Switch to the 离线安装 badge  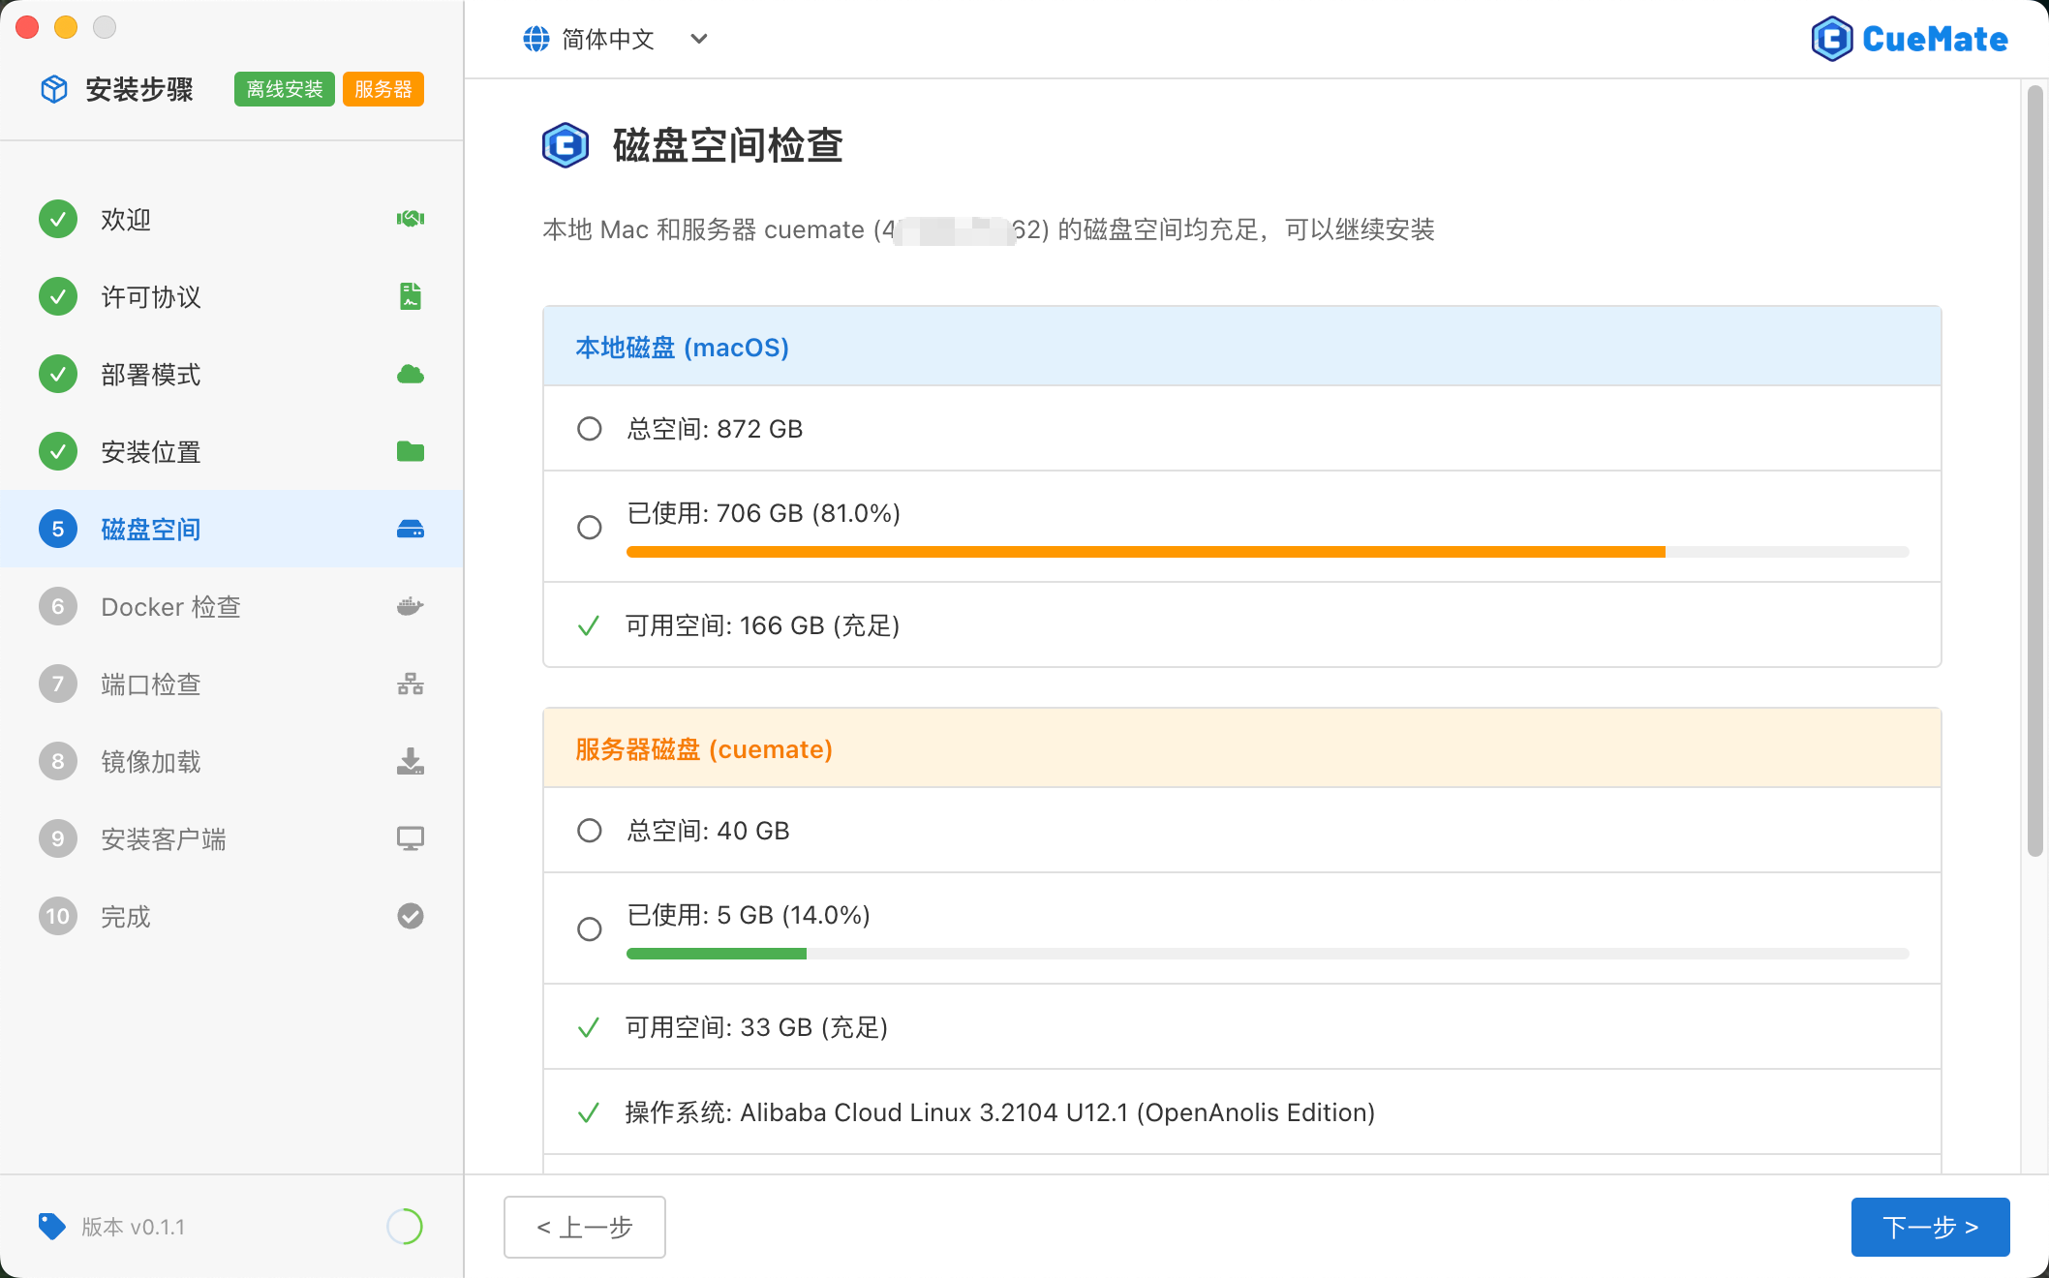(284, 88)
